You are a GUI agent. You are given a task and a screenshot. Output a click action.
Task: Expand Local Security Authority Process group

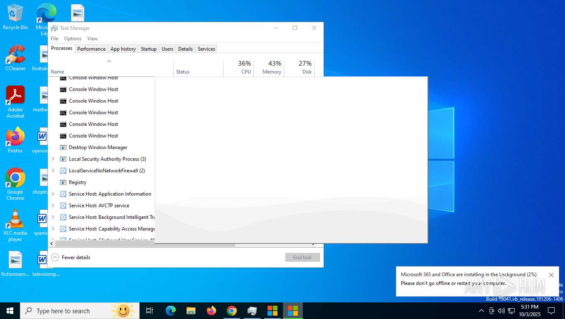coord(53,159)
